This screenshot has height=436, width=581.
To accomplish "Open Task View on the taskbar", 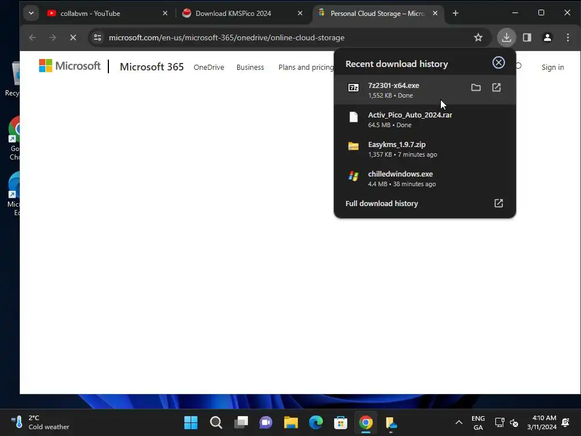I will [241, 422].
